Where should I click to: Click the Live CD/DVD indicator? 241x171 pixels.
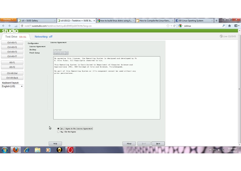[x=227, y=36]
